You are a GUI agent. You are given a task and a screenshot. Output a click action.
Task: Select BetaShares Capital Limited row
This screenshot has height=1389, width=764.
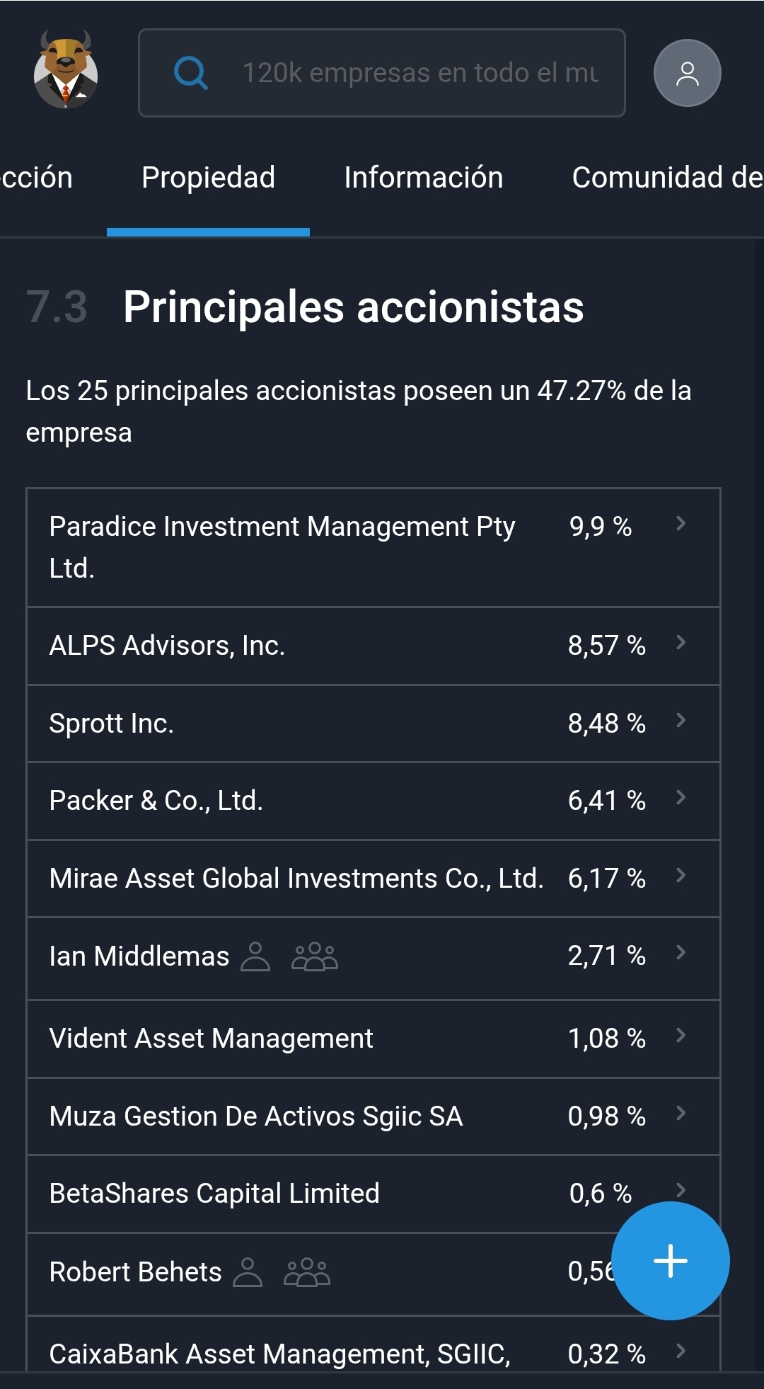[x=214, y=1194]
